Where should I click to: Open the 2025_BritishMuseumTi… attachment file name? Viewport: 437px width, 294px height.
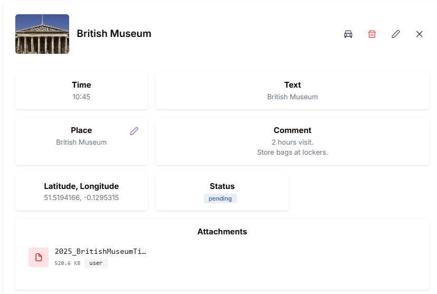click(x=100, y=252)
